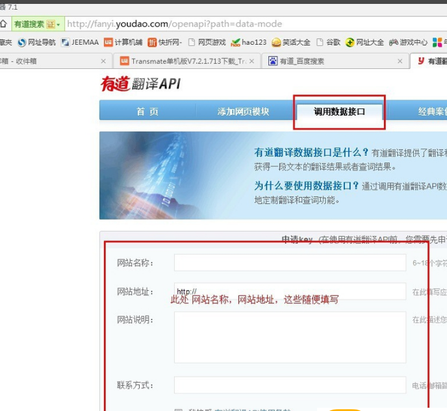Screen dimensions: 447x411
Task: Click the home icon beside address bar
Action: 3,24
